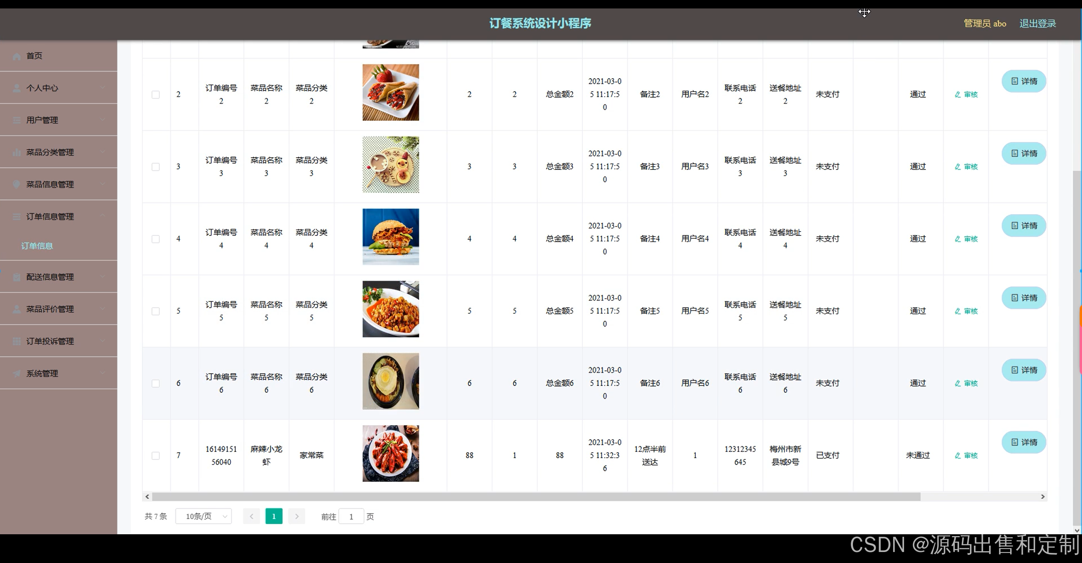Click the 前往 page number input
This screenshot has height=563, width=1082.
pos(351,517)
